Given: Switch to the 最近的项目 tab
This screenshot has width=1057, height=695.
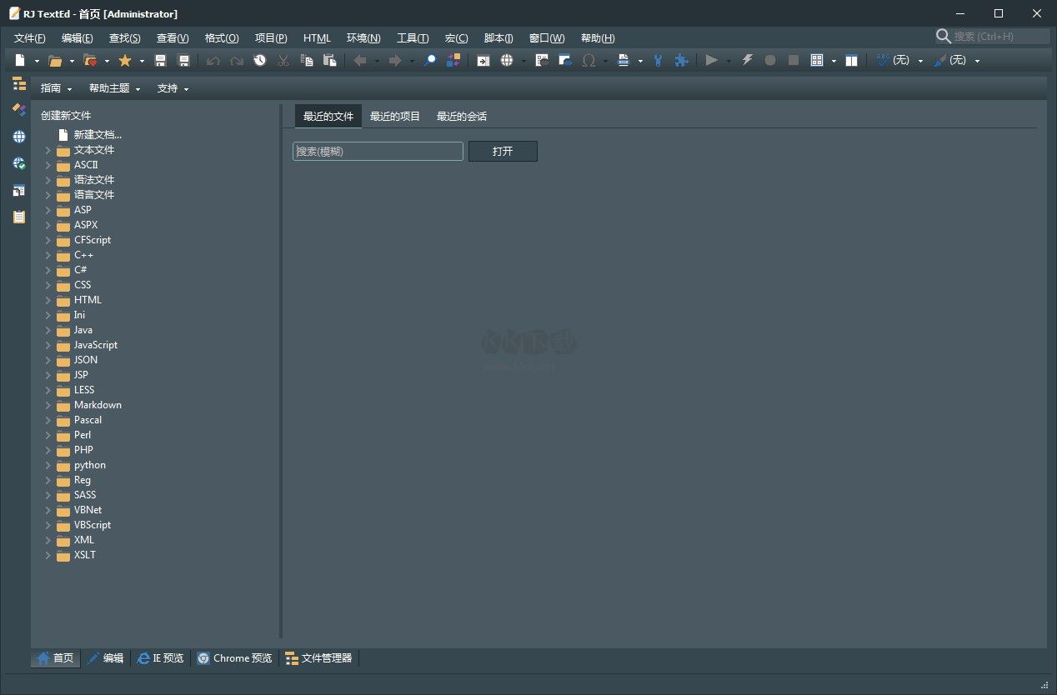Looking at the screenshot, I should [x=395, y=117].
